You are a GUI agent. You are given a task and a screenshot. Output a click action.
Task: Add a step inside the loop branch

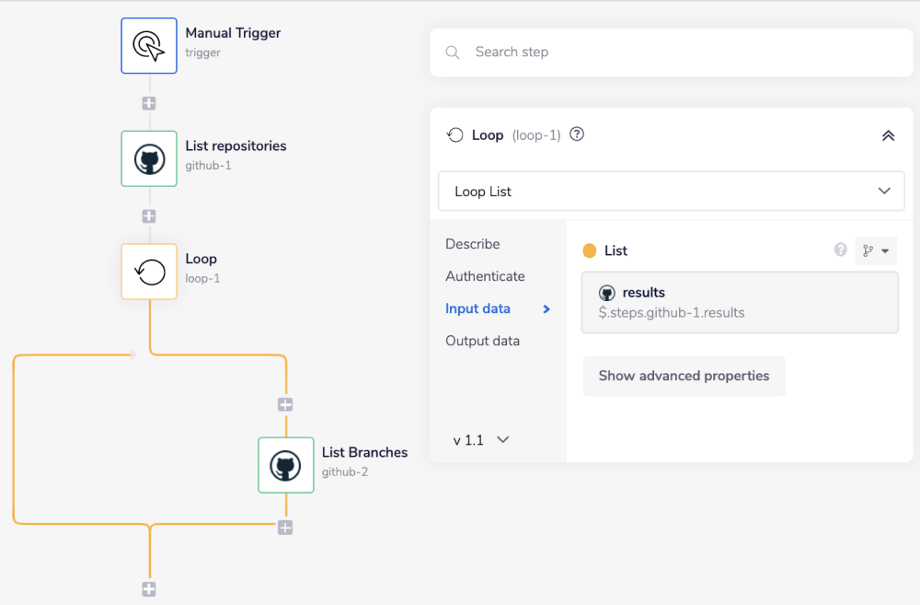285,402
